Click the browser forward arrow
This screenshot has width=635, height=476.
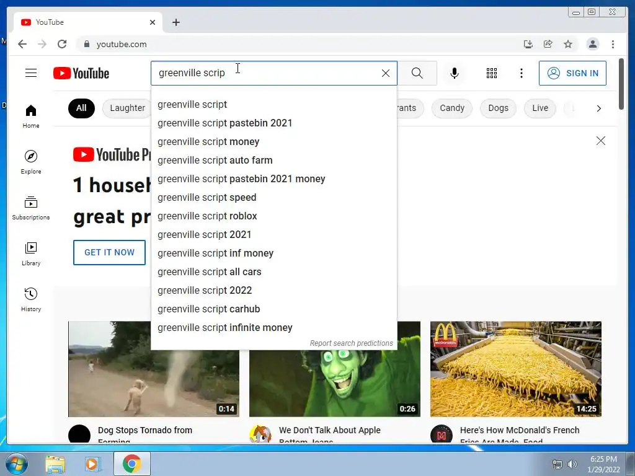coord(42,44)
